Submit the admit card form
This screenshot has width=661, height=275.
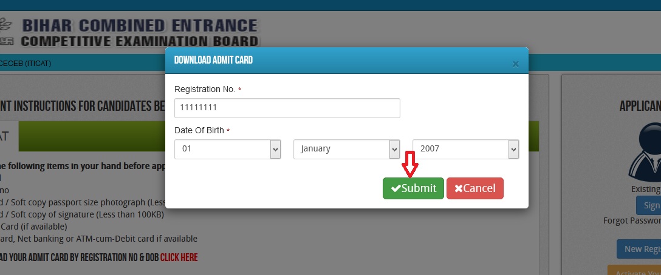[413, 188]
